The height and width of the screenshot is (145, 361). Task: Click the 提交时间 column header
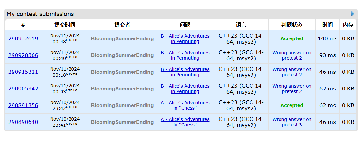65,25
